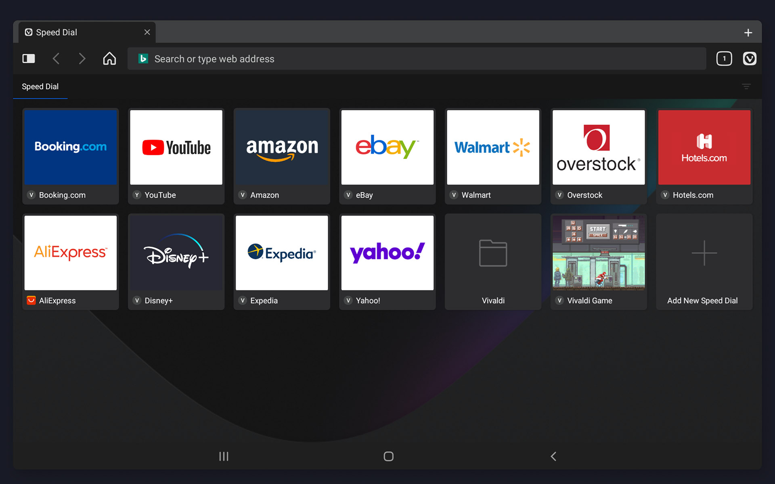Open the Overstock speed dial thumbnail
Image resolution: width=775 pixels, height=484 pixels.
pyautogui.click(x=599, y=147)
